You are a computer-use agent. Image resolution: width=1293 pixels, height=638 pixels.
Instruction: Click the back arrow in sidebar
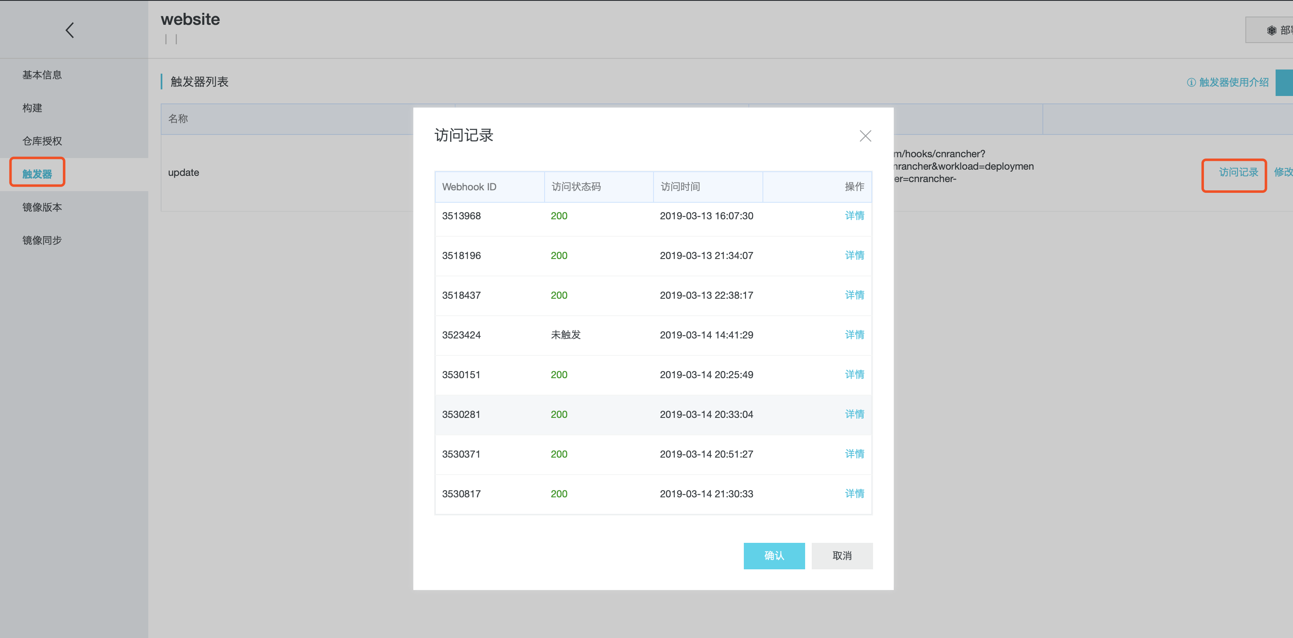coord(70,30)
